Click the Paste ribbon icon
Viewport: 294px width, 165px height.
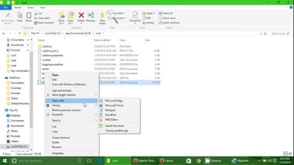click(28, 17)
